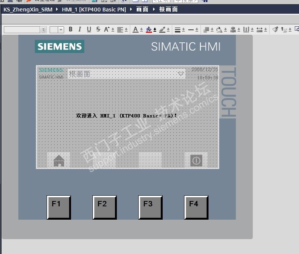
Task: Open the font name list button
Action: 43,30
